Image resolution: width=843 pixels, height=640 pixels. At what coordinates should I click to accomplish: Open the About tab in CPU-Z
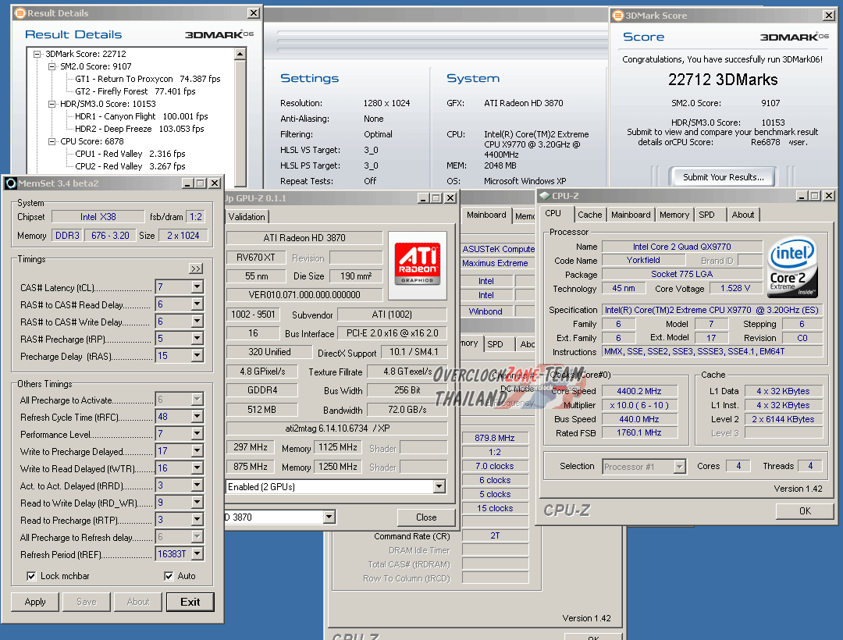pyautogui.click(x=743, y=215)
